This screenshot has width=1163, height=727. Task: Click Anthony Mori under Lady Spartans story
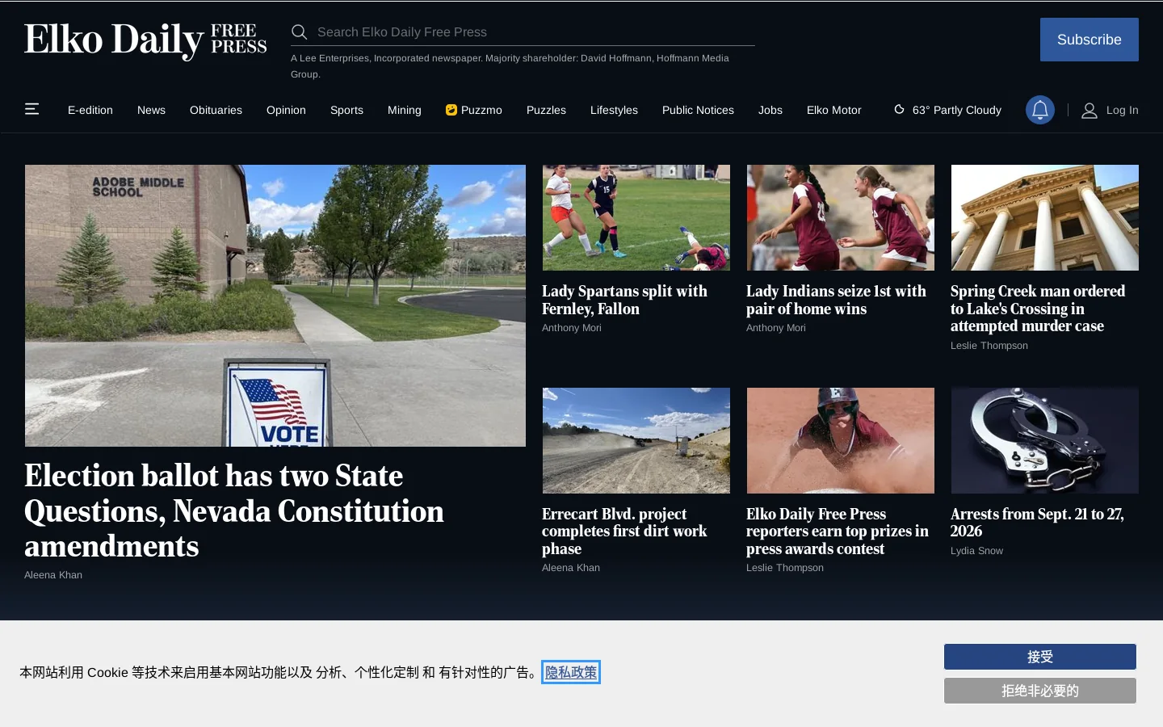(572, 328)
